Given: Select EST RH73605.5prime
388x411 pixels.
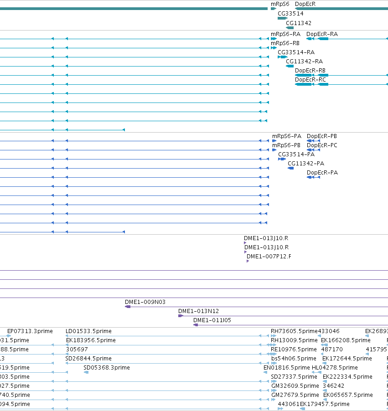Looking at the screenshot, I should click(294, 331).
